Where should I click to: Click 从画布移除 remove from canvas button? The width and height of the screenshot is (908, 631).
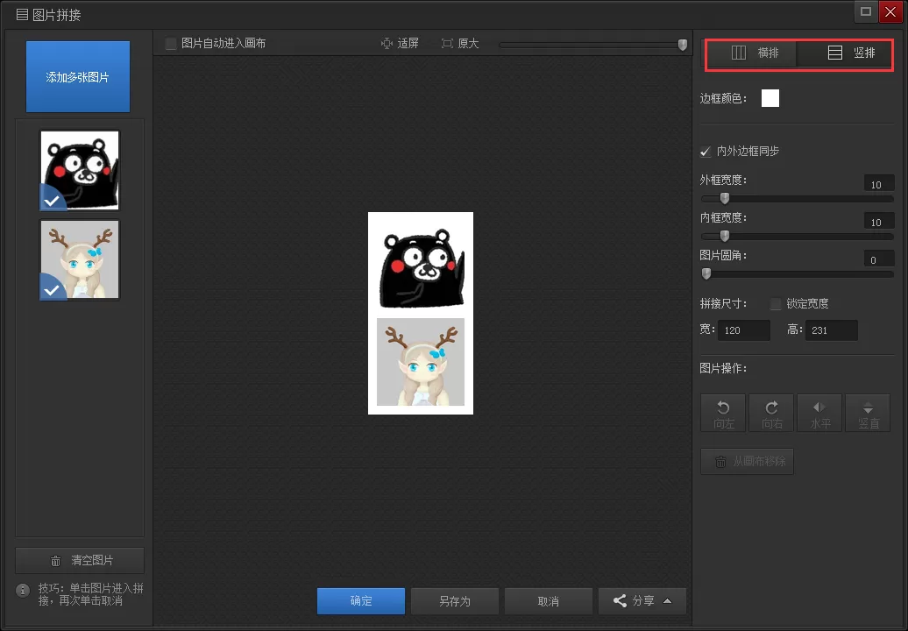click(747, 461)
